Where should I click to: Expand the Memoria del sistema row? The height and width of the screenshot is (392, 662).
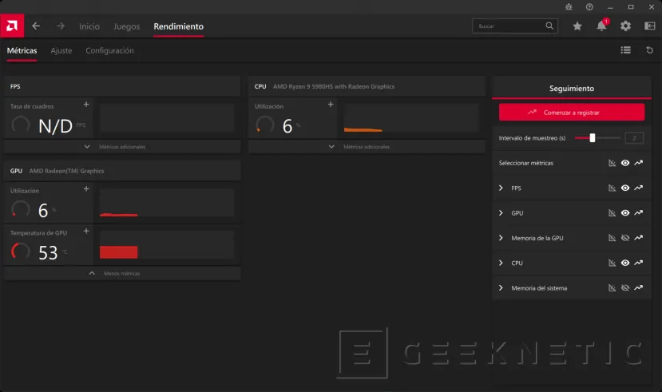(501, 287)
